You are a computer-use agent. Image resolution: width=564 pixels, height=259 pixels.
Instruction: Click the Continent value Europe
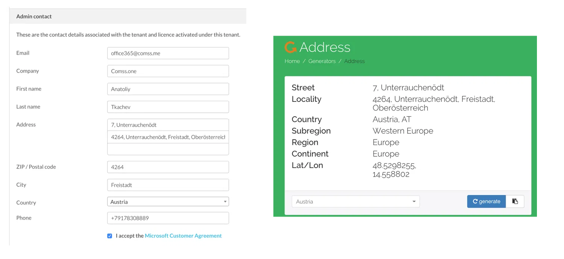tap(386, 154)
